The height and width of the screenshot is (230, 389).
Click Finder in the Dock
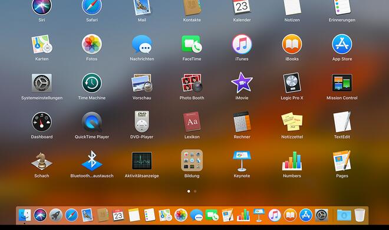click(25, 215)
